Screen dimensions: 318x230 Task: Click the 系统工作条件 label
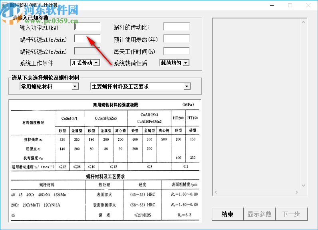pos(36,63)
